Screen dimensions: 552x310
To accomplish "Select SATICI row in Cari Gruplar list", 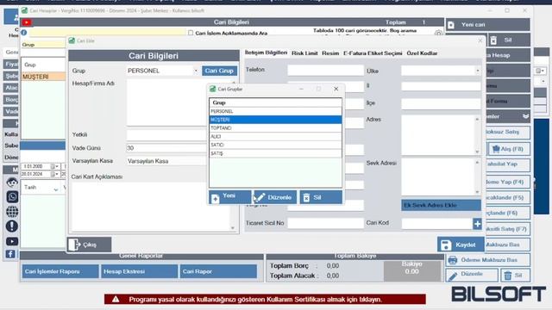I will (275, 146).
